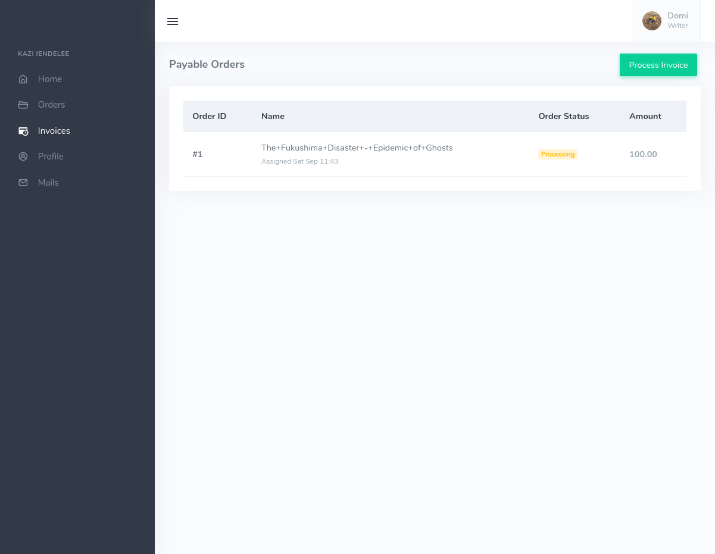
Task: Click the order ID #1 cell
Action: coord(198,154)
